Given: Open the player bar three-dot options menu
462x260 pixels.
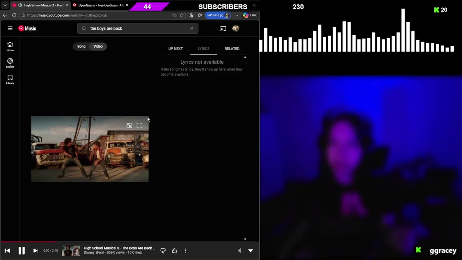Looking at the screenshot, I should click(x=186, y=251).
